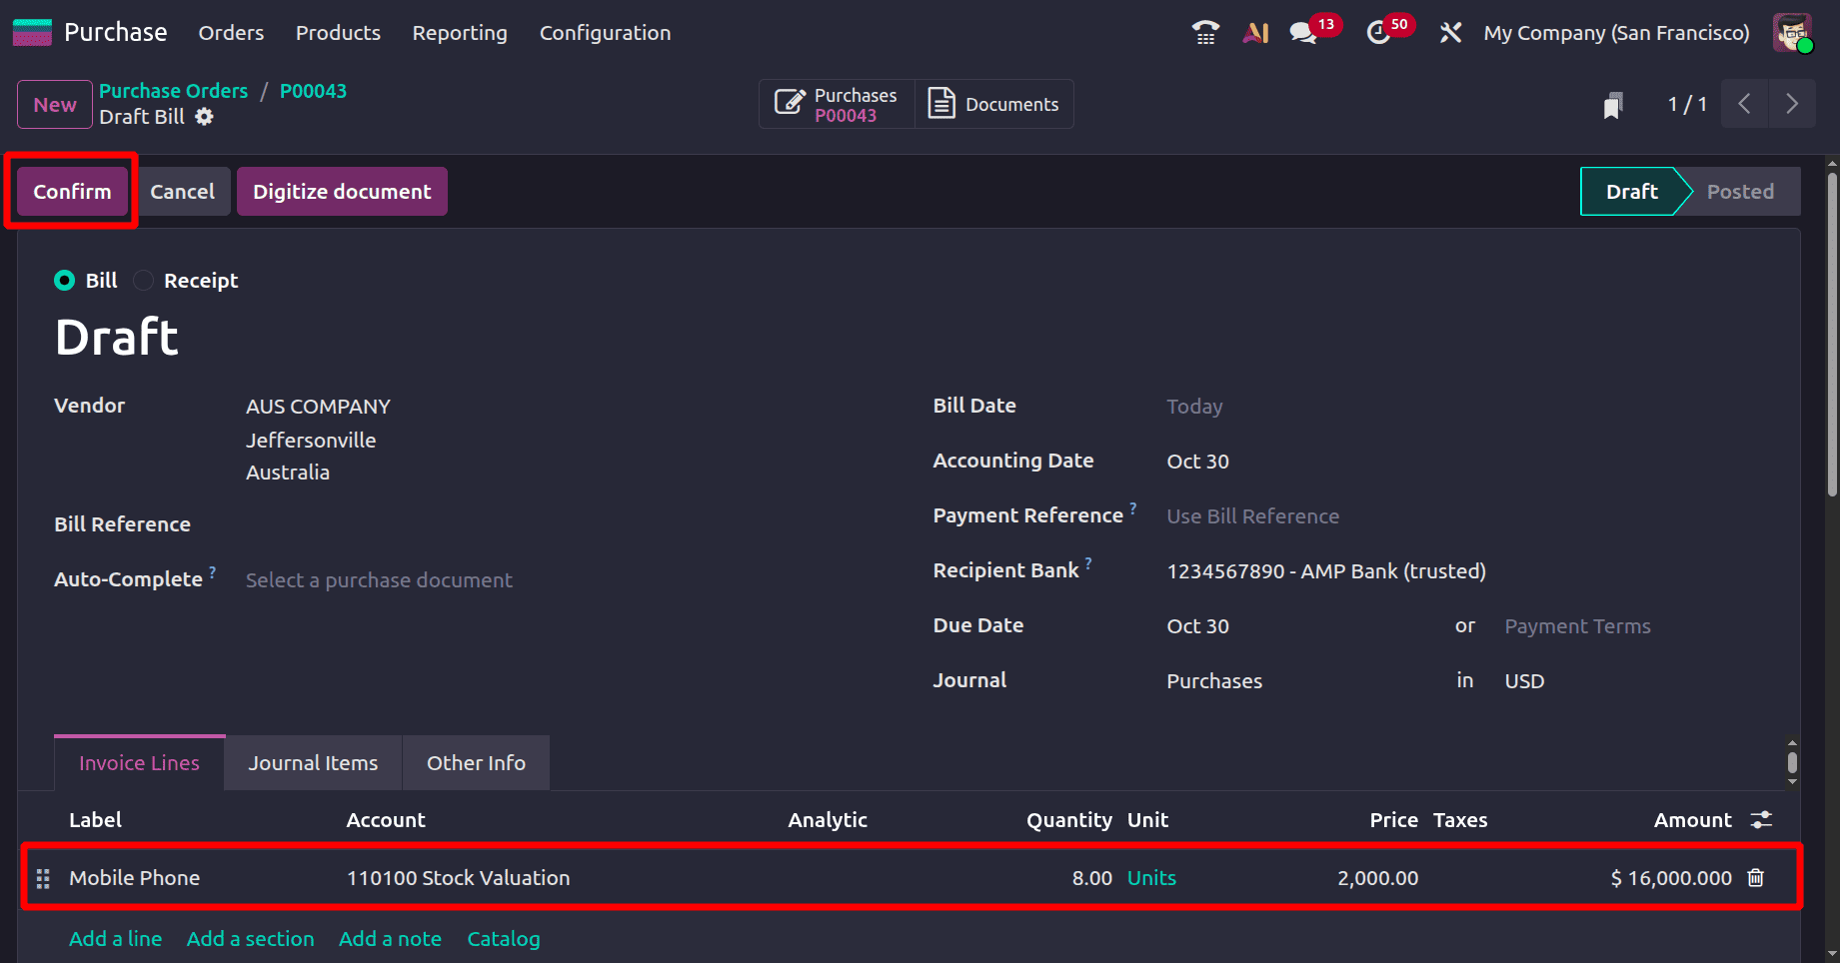This screenshot has width=1840, height=963.
Task: Open the VoIP phone dialer icon
Action: [1204, 32]
